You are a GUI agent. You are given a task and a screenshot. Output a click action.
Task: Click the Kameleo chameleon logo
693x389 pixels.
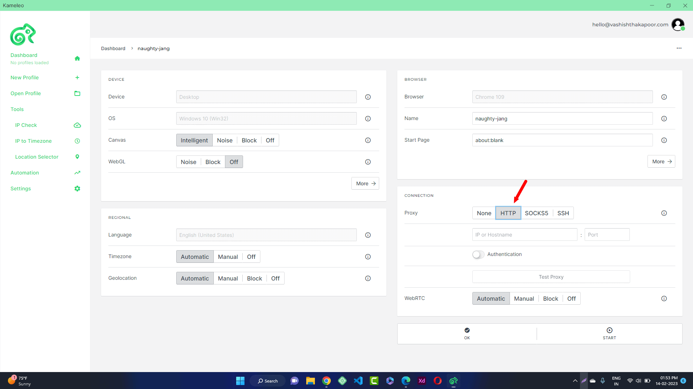[23, 34]
